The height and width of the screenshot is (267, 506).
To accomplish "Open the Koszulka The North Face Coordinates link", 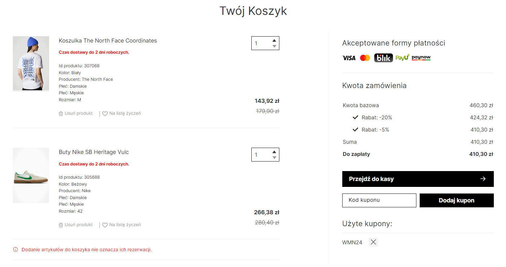I will (108, 41).
